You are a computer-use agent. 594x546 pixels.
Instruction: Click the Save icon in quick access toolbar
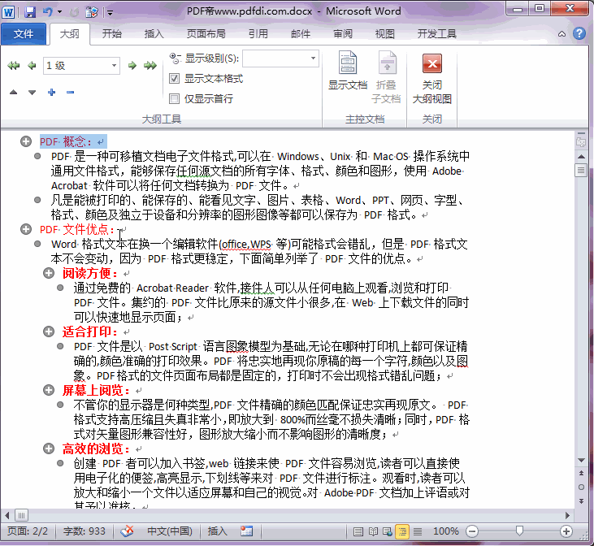29,12
